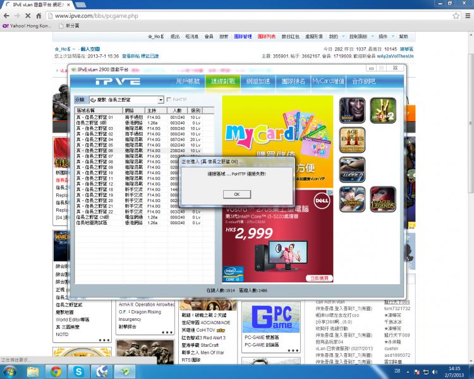The height and width of the screenshot is (379, 474).
Task: Pick the game icon left of League of Legends
Action: click(352, 199)
